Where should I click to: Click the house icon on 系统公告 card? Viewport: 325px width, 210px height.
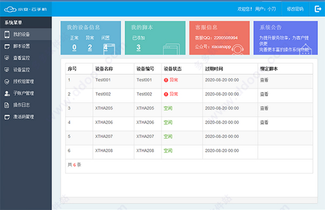305,49
